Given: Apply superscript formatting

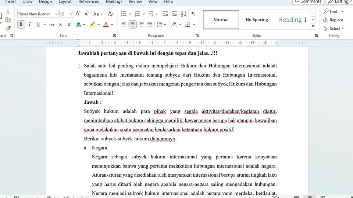Looking at the screenshot, I should tap(69, 25).
